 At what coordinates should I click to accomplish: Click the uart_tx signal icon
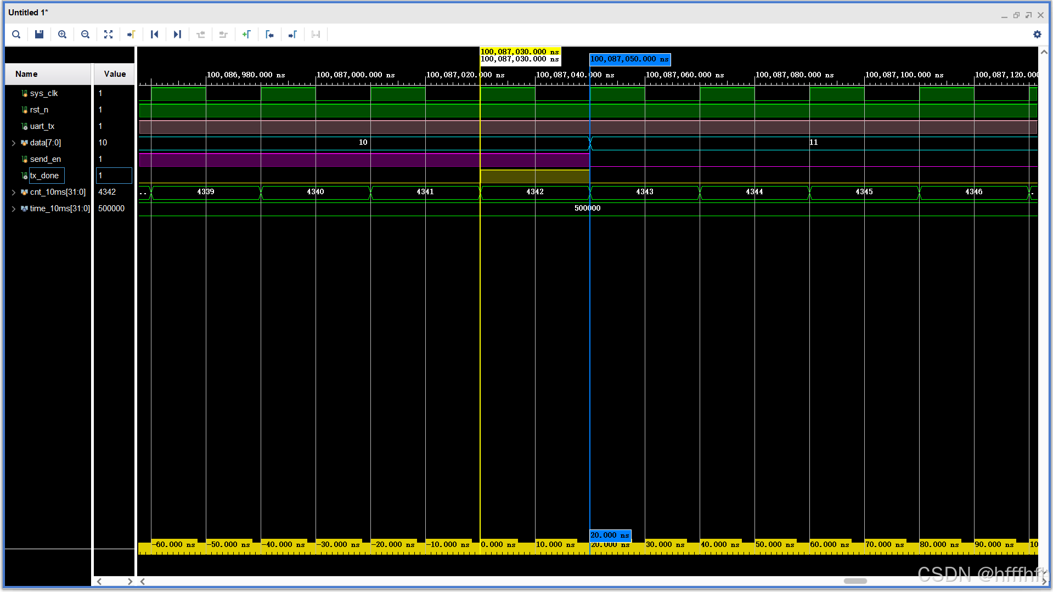click(24, 127)
